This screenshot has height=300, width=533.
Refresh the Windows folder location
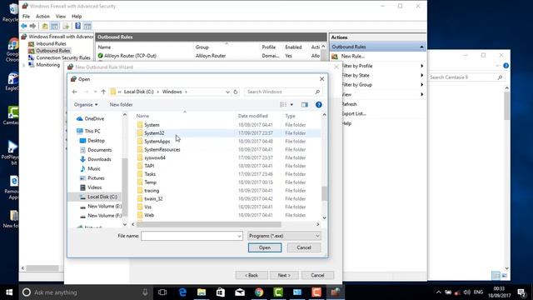tap(235, 92)
